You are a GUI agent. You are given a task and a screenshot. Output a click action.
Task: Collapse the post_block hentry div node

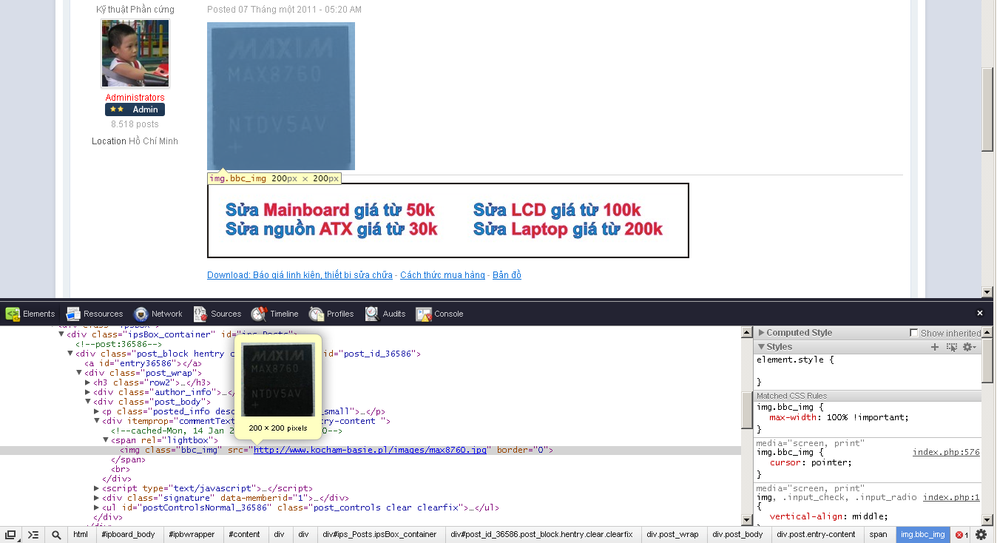(x=71, y=354)
